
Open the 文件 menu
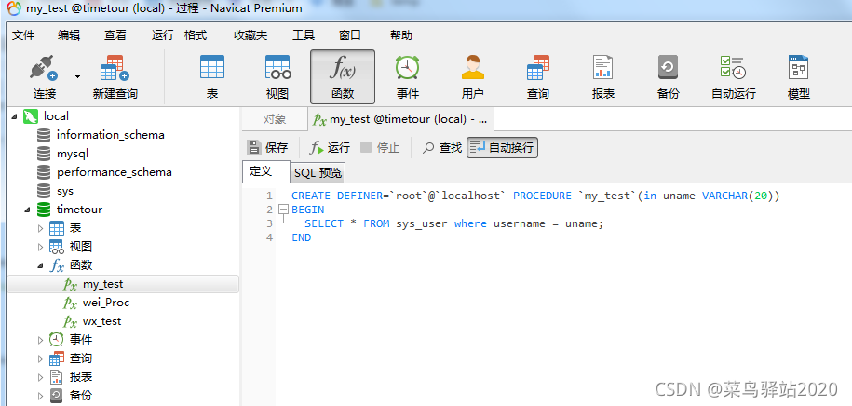pos(23,35)
